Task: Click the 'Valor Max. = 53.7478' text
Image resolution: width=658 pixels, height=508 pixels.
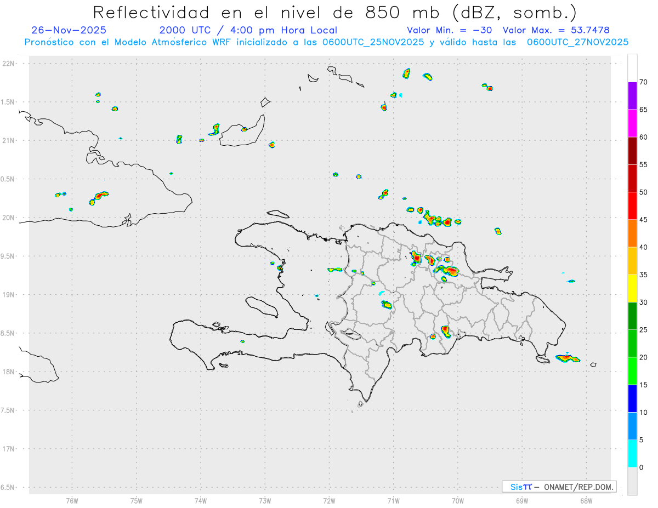Action: [556, 30]
